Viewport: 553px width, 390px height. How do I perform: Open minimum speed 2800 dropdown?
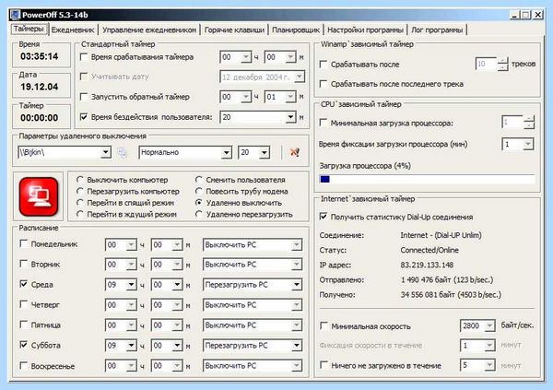pos(489,325)
